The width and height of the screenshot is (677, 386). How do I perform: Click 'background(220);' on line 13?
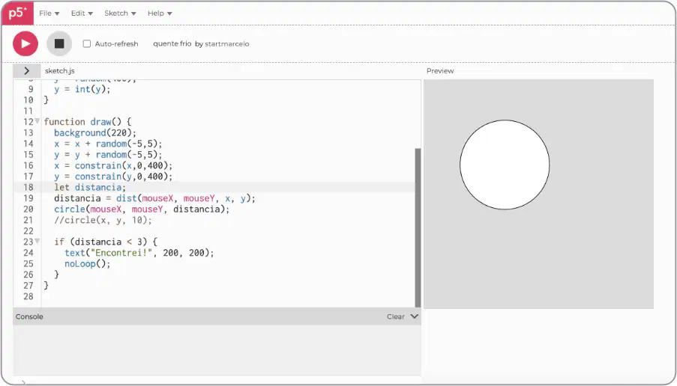[95, 132]
